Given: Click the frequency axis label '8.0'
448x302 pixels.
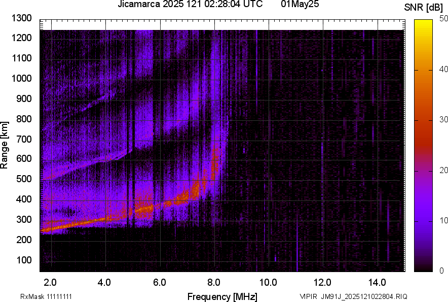Looking at the screenshot, I should point(213,283).
